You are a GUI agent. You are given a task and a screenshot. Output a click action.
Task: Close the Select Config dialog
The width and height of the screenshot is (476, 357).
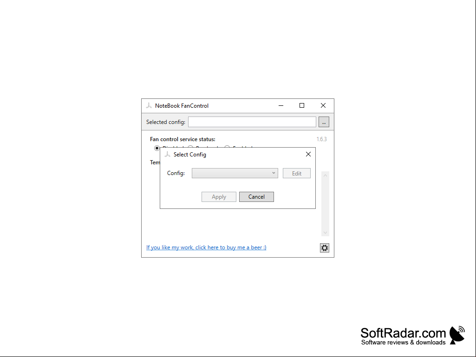coord(308,154)
